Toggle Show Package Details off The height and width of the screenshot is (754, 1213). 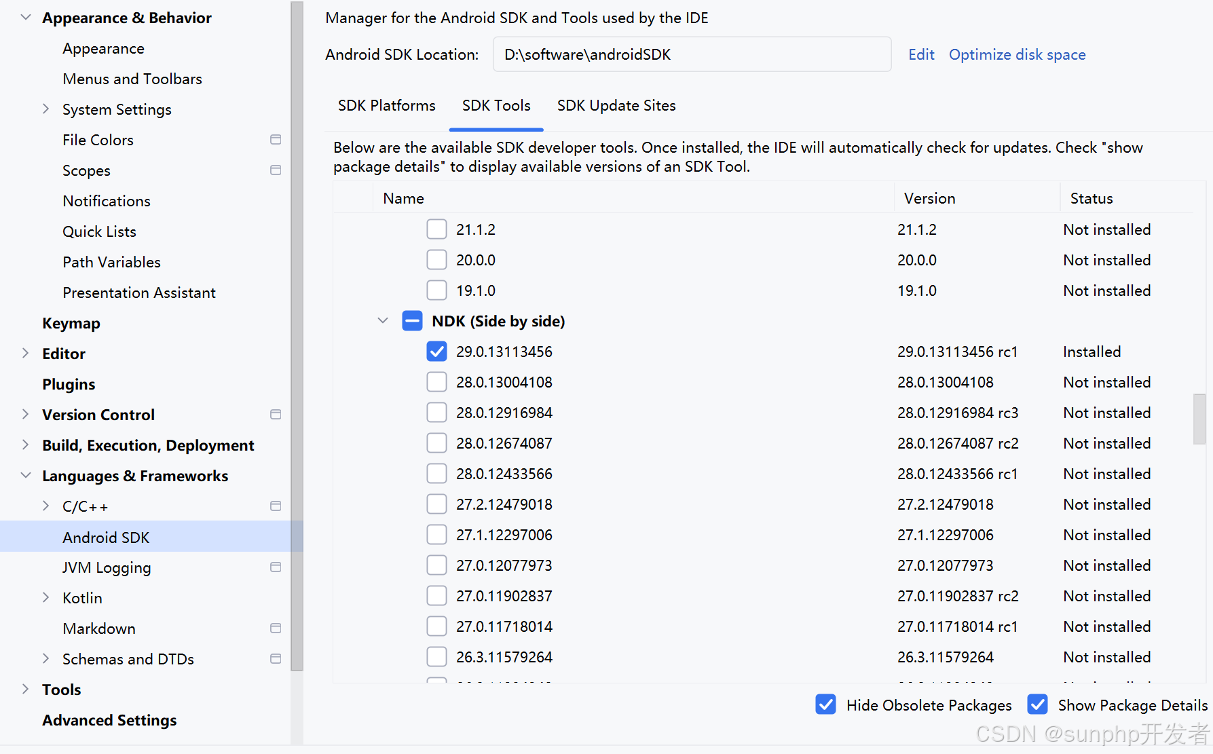(x=1038, y=704)
